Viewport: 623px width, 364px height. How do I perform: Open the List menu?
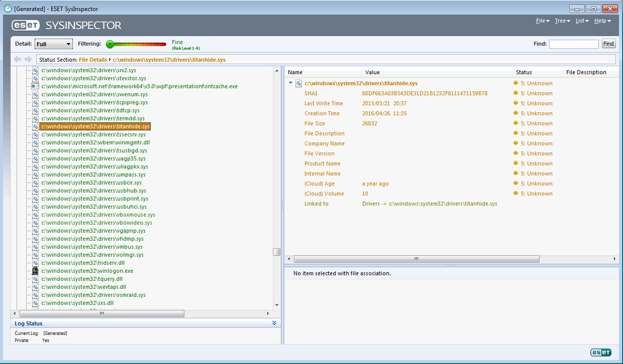pos(582,21)
